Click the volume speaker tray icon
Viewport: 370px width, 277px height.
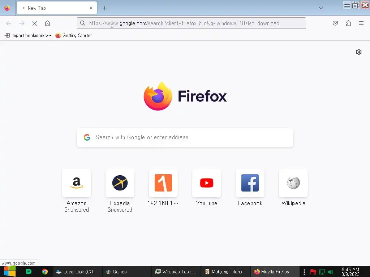(x=330, y=272)
